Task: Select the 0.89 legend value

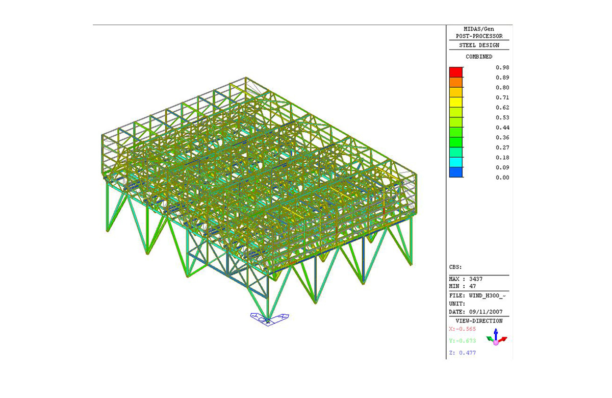Action: pos(502,78)
